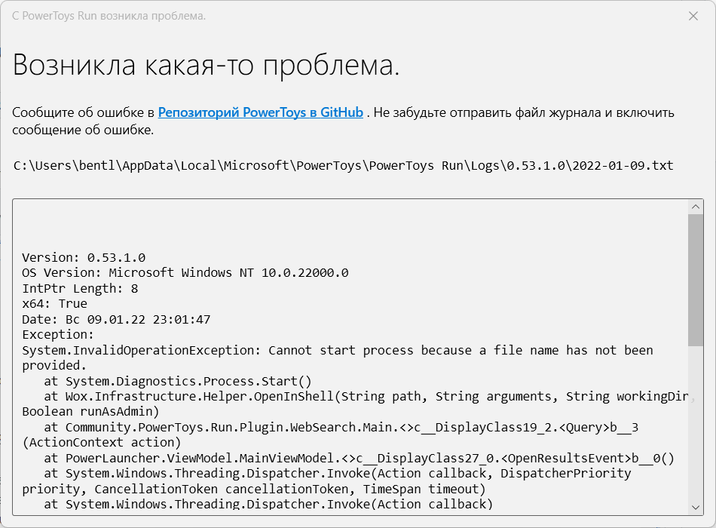Click the "priority, CancellationToken cancellationToken" line
The height and width of the screenshot is (528, 716).
[x=253, y=489]
